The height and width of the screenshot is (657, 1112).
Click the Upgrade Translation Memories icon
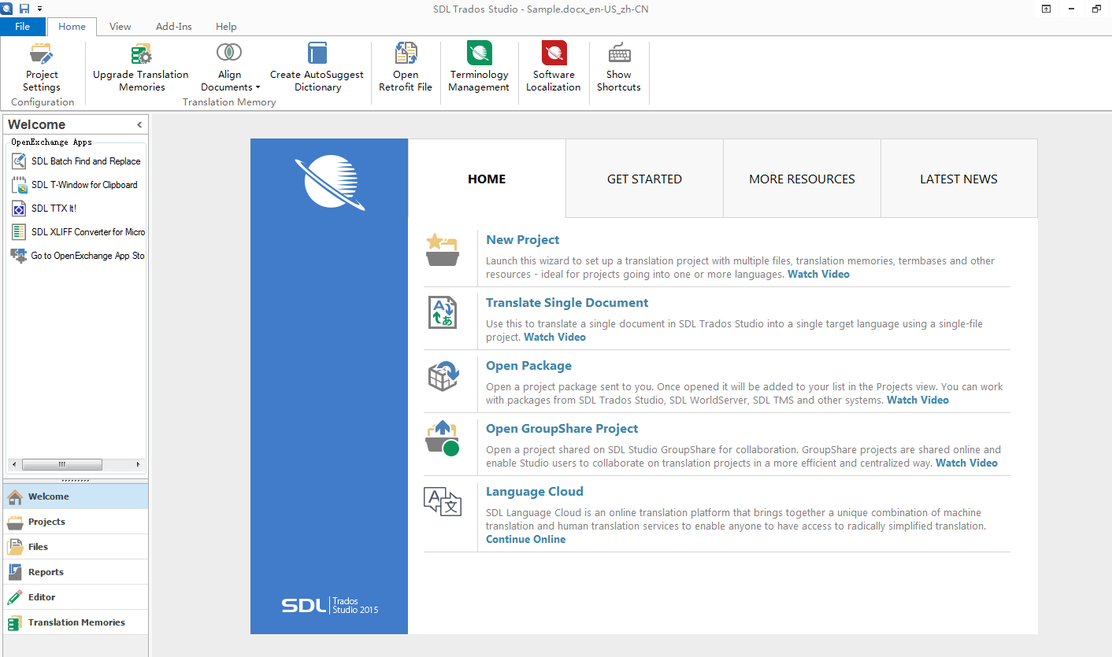(x=141, y=54)
